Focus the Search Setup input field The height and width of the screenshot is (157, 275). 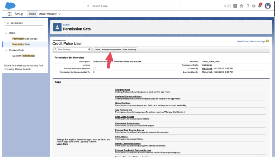132,6
